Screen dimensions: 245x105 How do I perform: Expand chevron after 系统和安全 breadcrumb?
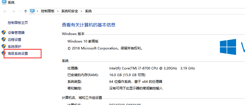tap(81, 11)
